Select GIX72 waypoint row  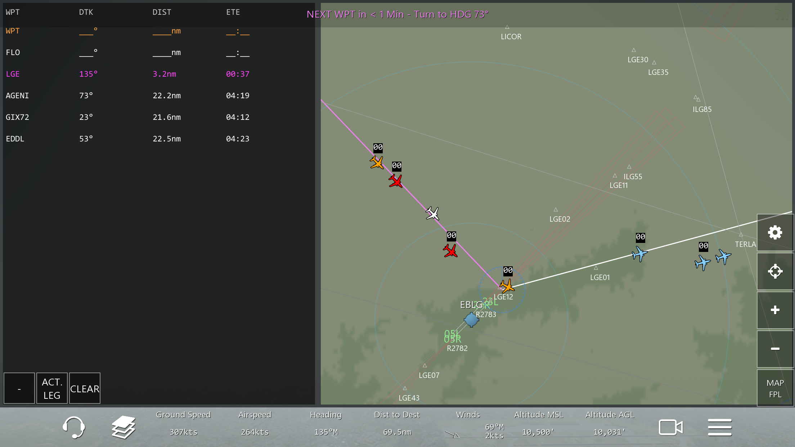point(17,117)
